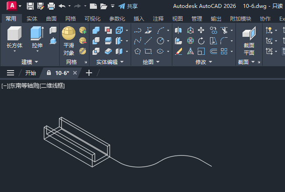Click the viewport [-] controls label
This screenshot has height=192, width=285.
point(5,85)
